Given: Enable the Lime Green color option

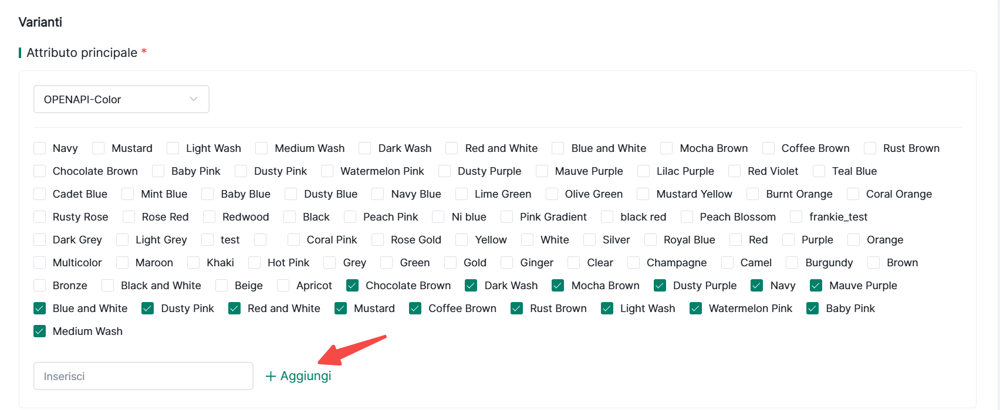Looking at the screenshot, I should tap(462, 194).
